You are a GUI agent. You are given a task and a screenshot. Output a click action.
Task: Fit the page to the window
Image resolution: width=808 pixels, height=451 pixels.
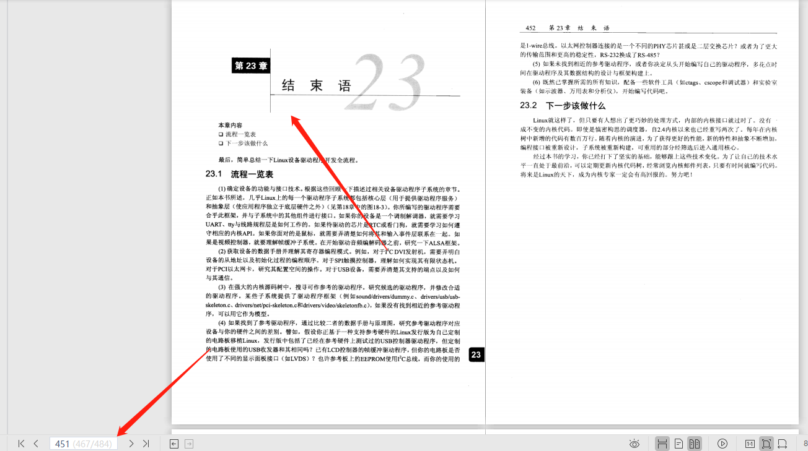coord(766,444)
